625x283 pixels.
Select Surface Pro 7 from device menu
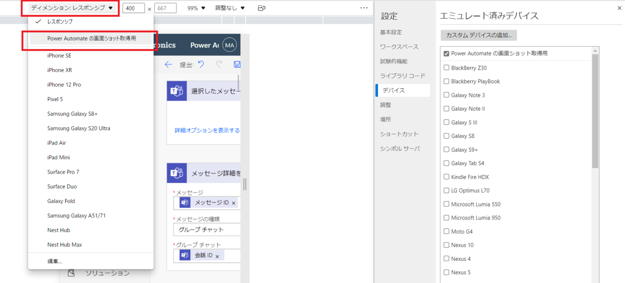point(91,172)
